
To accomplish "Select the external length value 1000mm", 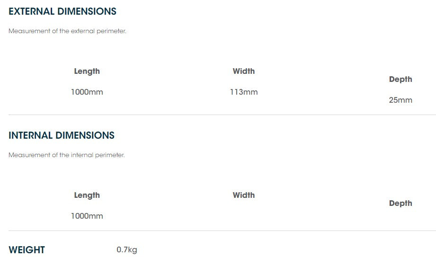I will click(x=87, y=92).
